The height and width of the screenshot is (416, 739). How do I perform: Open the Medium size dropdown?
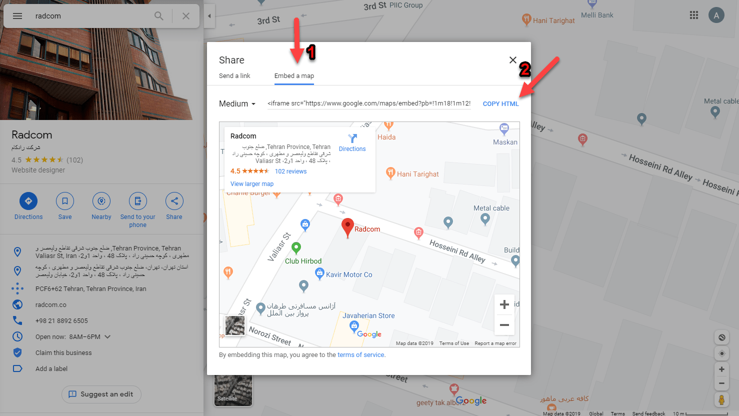tap(237, 103)
